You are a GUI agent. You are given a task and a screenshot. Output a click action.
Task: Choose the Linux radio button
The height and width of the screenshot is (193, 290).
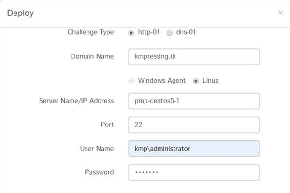196,81
